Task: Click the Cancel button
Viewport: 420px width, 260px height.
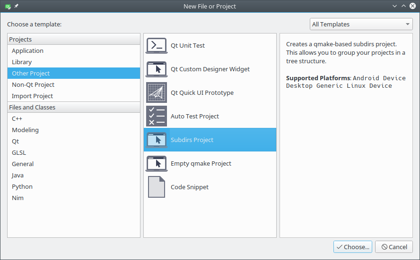Action: coord(394,247)
